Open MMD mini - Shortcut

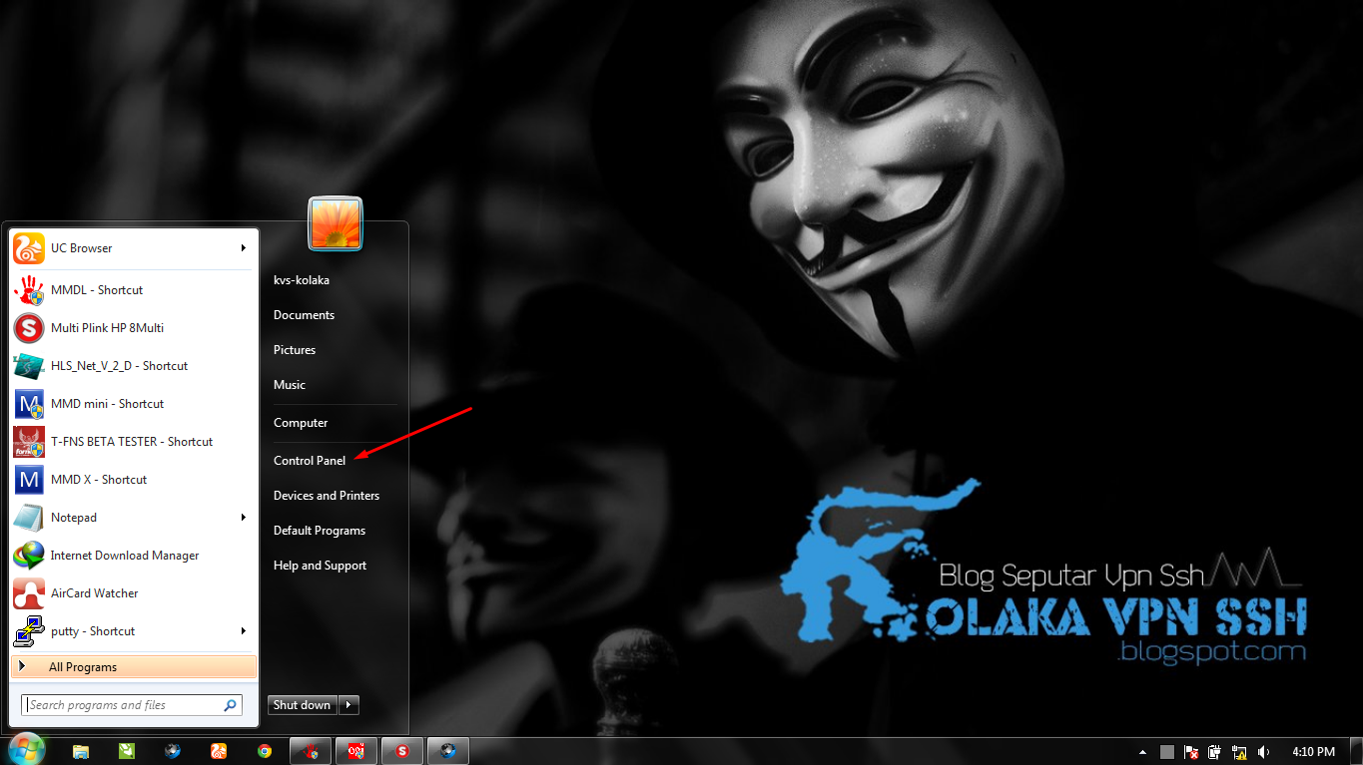pyautogui.click(x=107, y=403)
